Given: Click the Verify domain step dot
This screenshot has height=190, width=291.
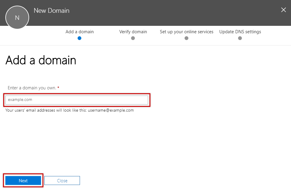Looking at the screenshot, I should coord(133,38).
